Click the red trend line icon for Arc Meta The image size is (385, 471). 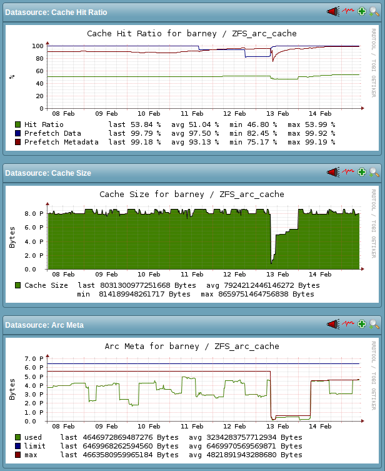click(347, 324)
